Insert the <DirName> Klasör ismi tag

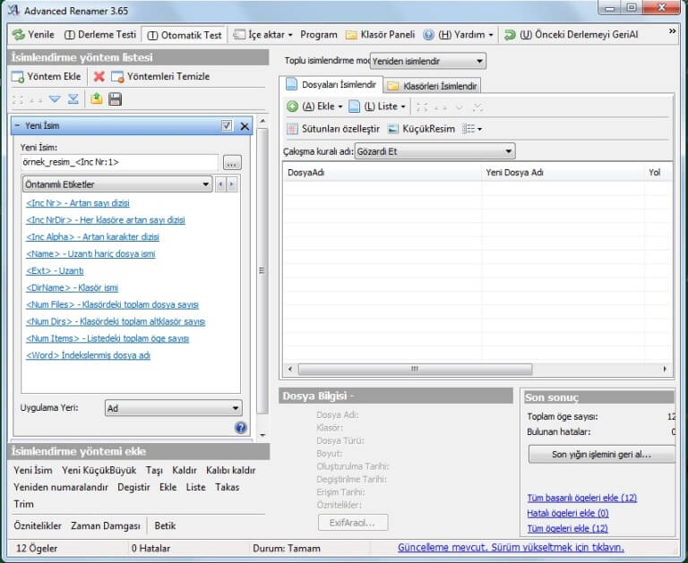[72, 287]
